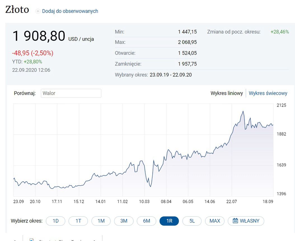This screenshot has width=295, height=241.
Task: Click the March dip on the gold chart
Action: (150, 186)
